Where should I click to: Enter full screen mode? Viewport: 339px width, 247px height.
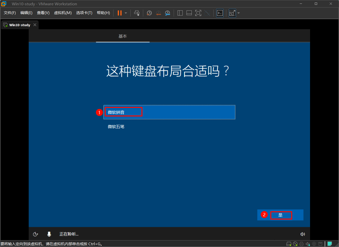(198, 13)
